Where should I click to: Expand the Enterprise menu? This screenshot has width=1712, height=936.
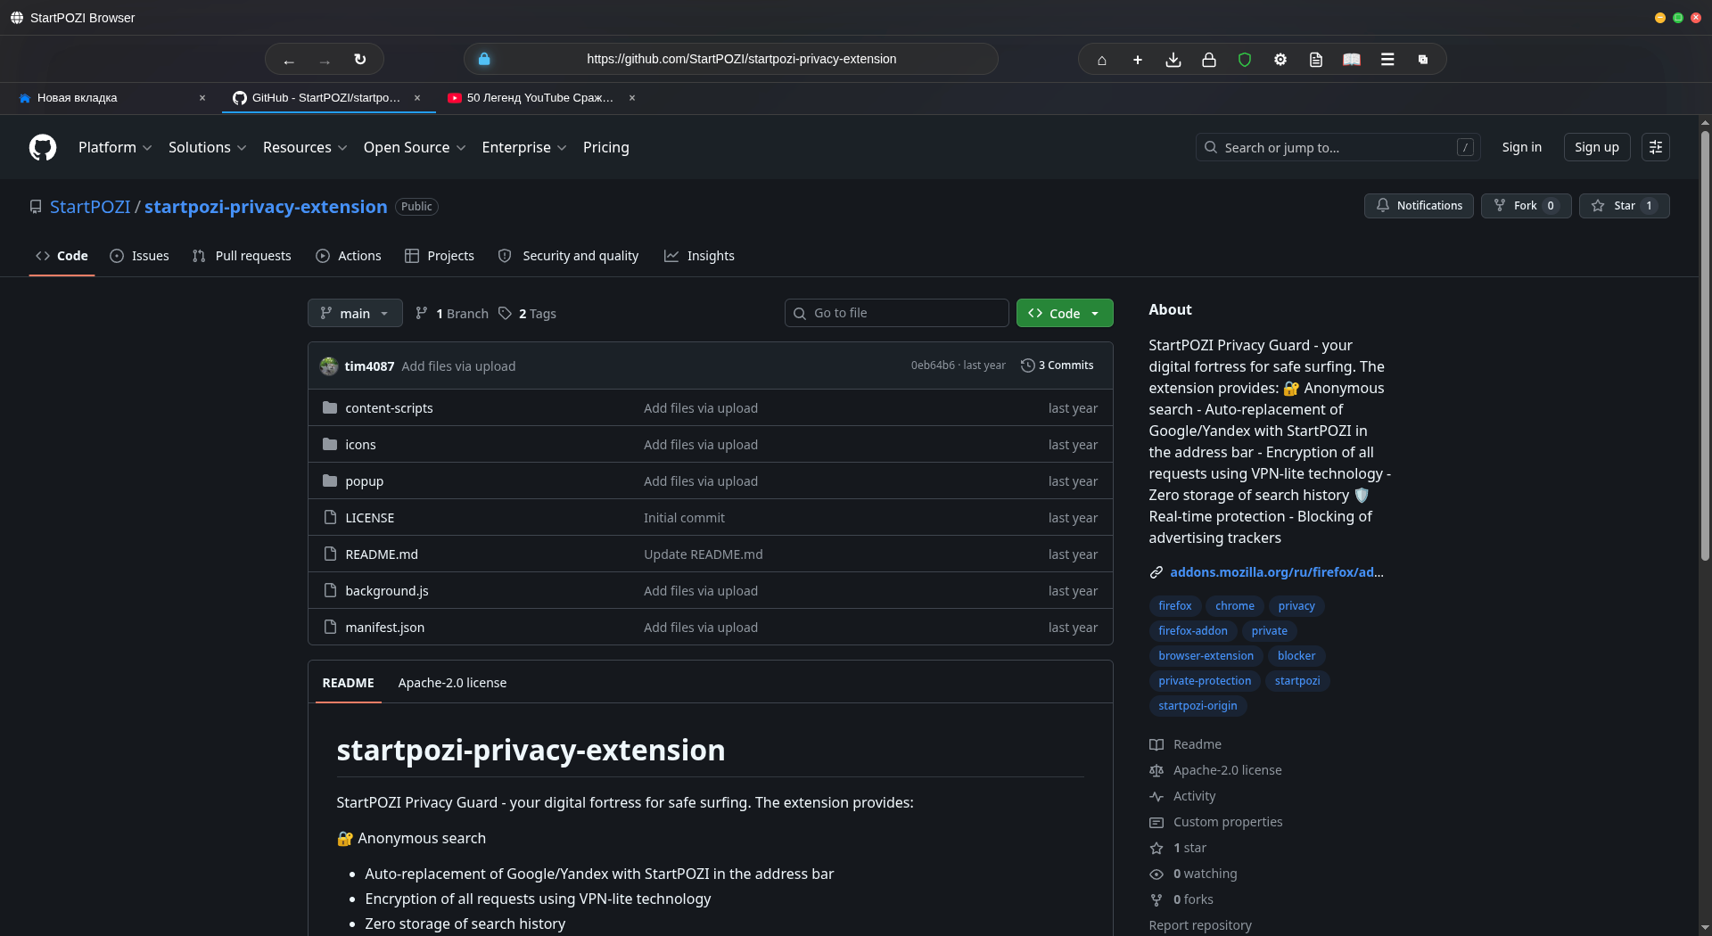pyautogui.click(x=524, y=147)
